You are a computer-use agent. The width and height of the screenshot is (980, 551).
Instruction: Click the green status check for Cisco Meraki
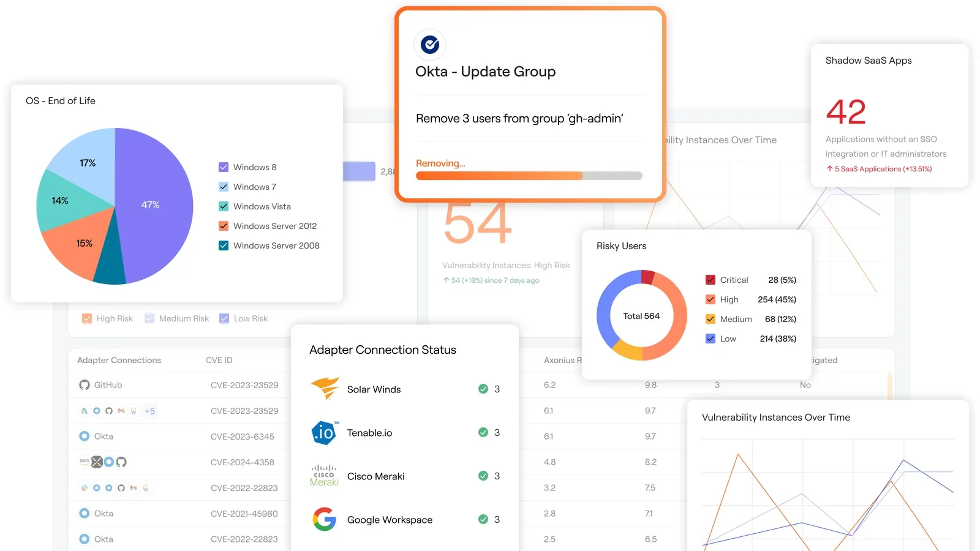[483, 476]
